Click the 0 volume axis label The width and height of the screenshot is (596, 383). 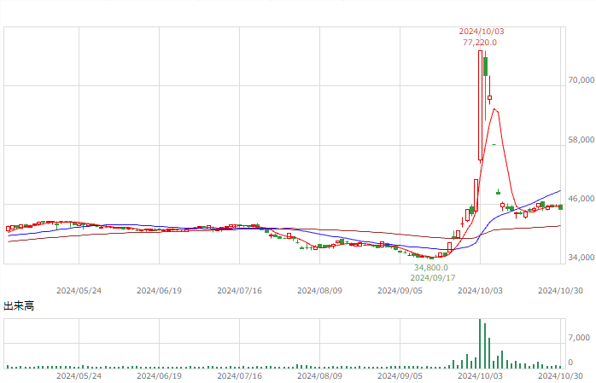570,363
